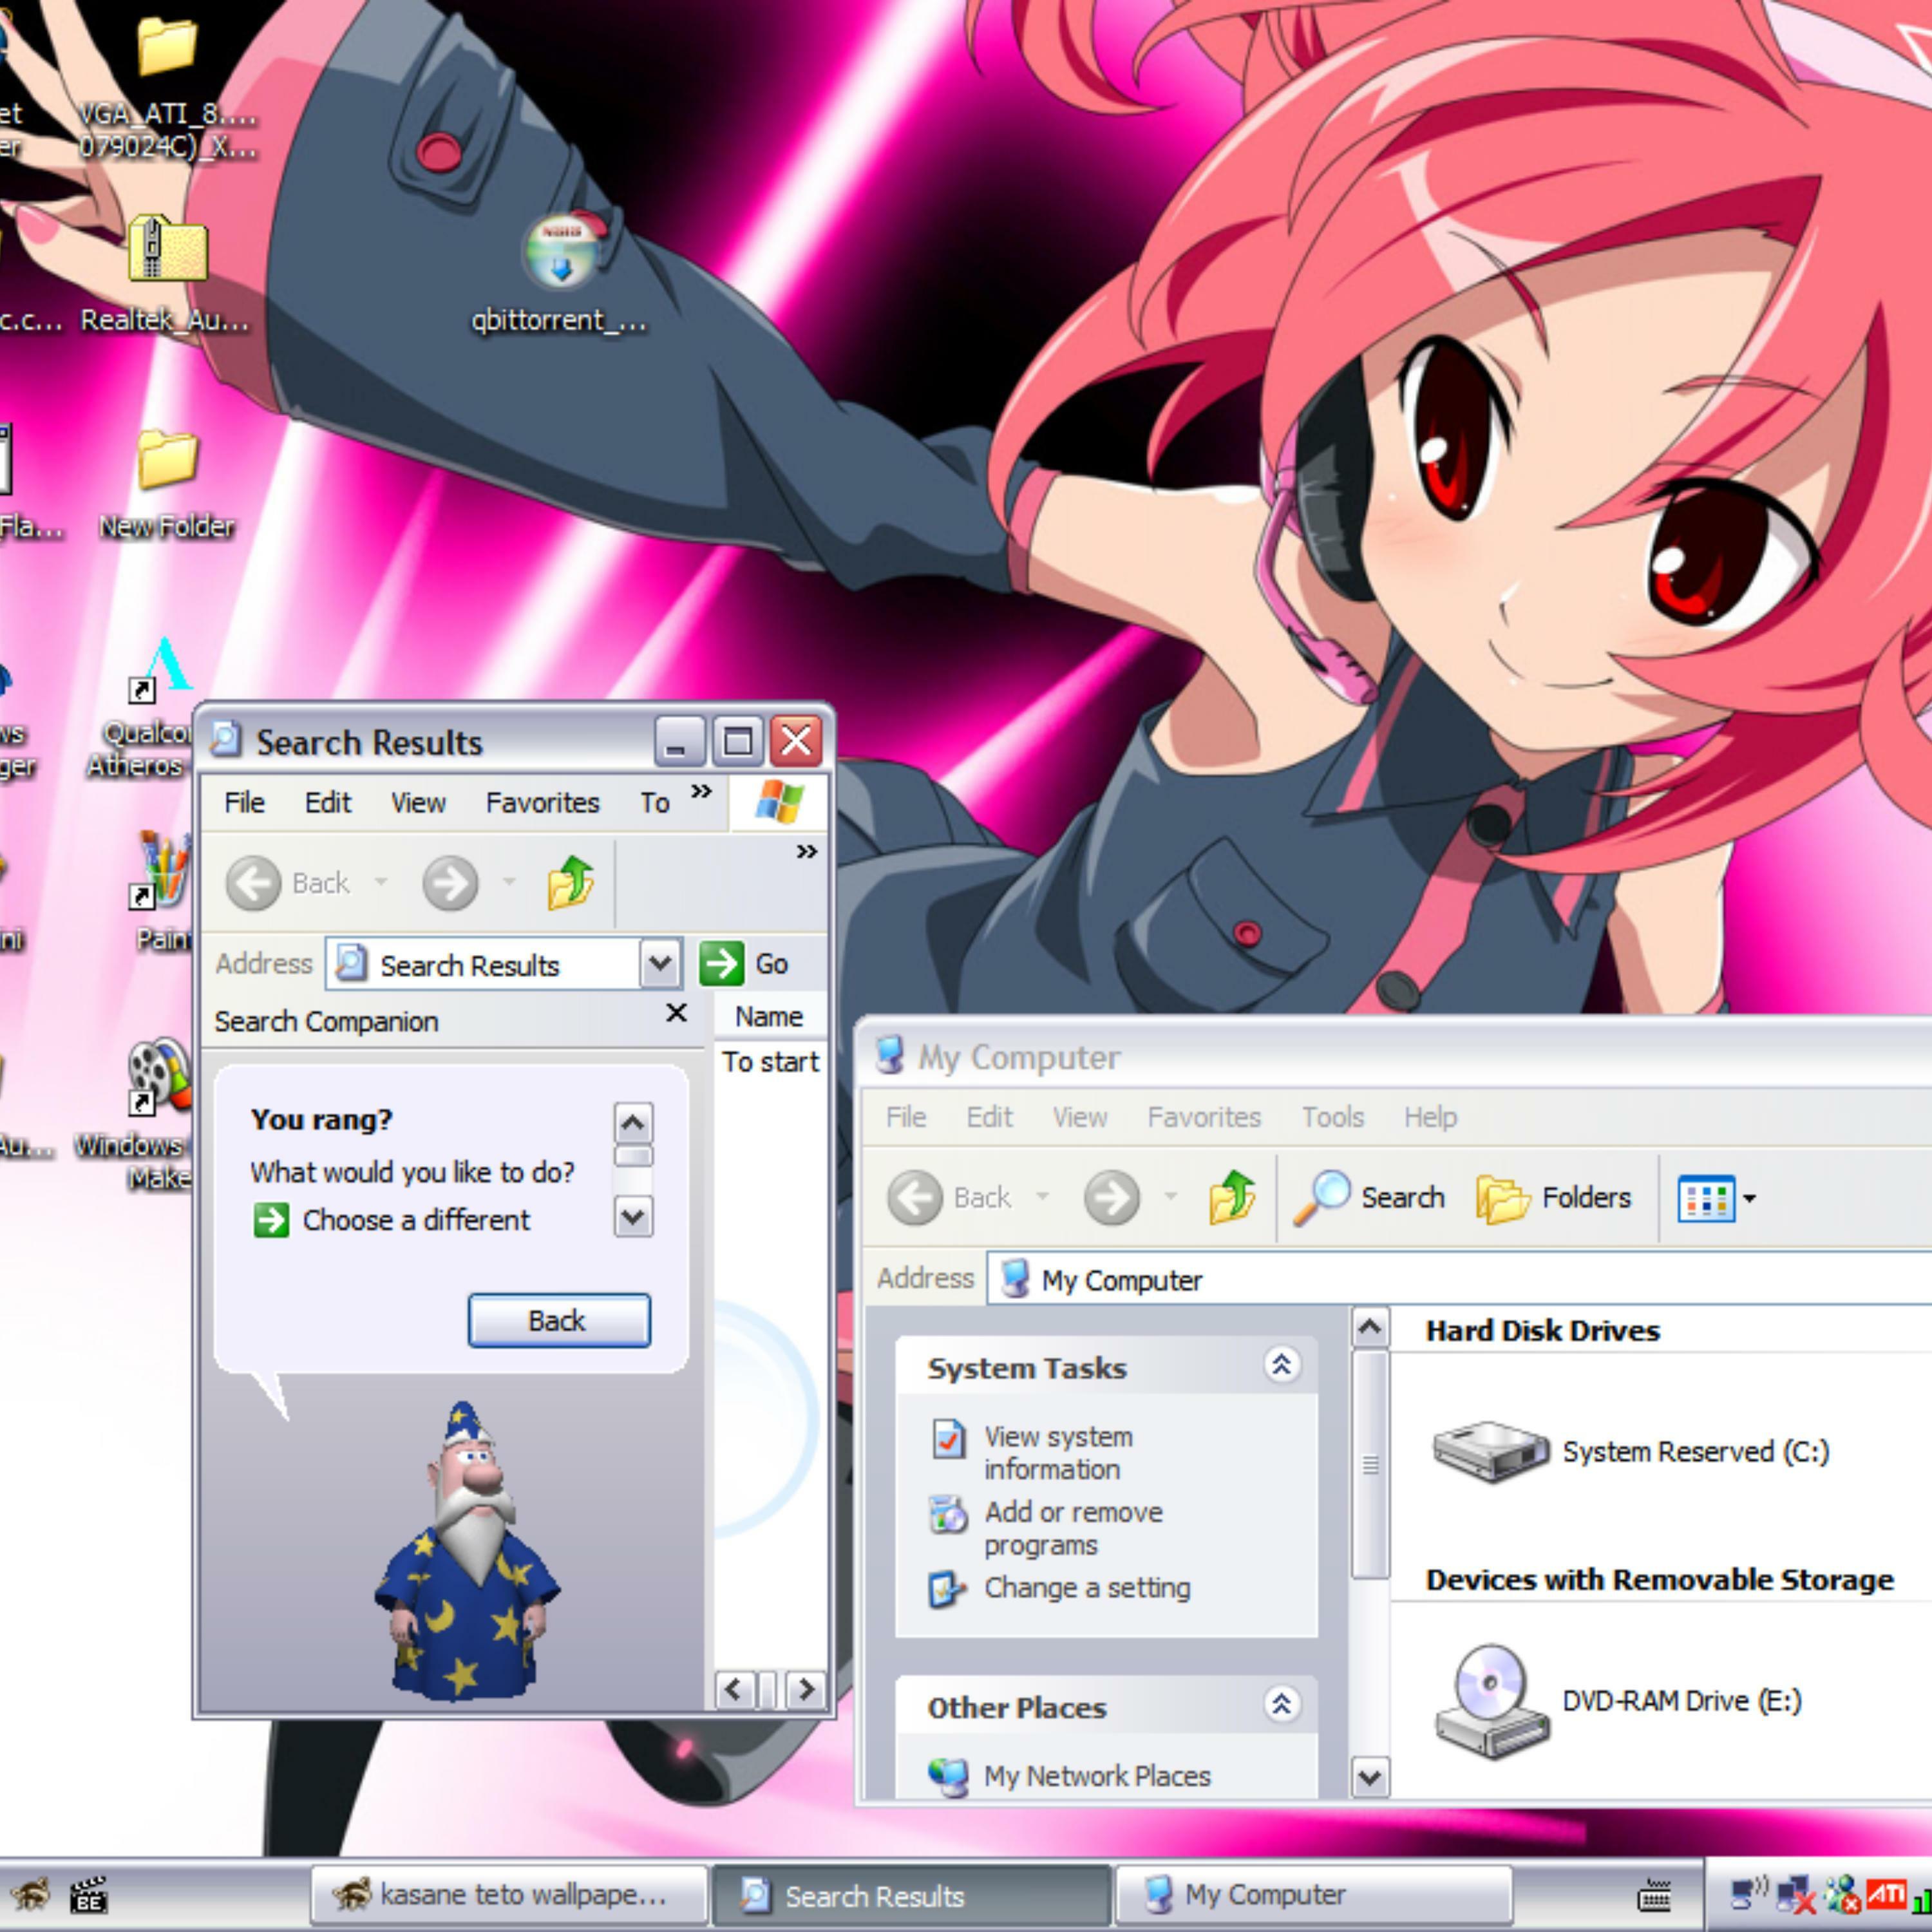1932x1932 pixels.
Task: Click Back arrow in Search Results toolbar
Action: pyautogui.click(x=253, y=883)
